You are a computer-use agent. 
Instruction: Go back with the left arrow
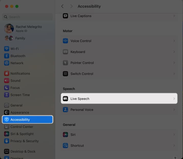(62, 6)
